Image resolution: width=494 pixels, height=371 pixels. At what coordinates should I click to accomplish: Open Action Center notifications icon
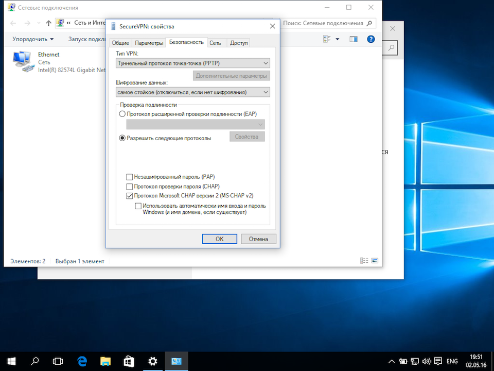437,362
